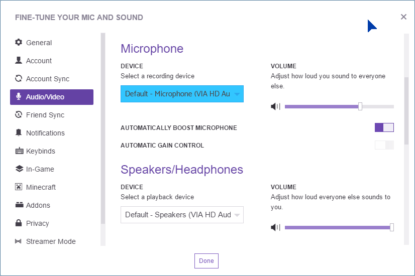Click the Keybinds keyboard icon

pyautogui.click(x=19, y=151)
